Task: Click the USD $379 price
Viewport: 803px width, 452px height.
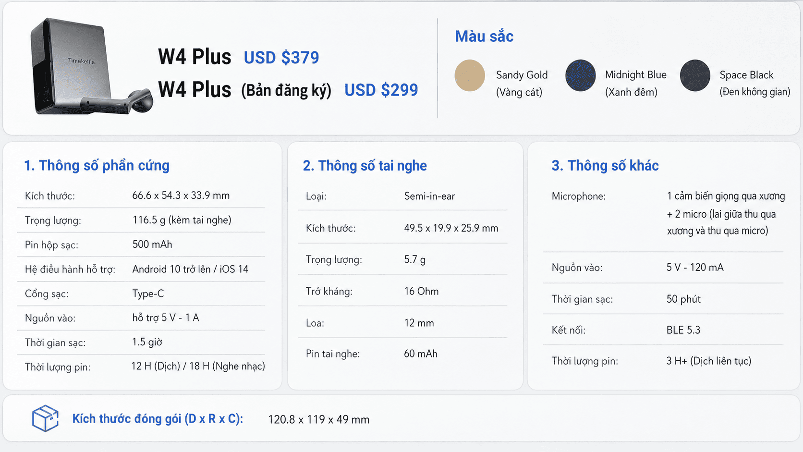Action: click(281, 58)
